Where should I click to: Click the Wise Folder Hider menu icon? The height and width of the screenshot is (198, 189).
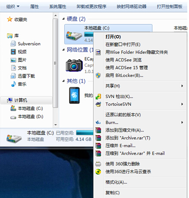tap(98, 52)
